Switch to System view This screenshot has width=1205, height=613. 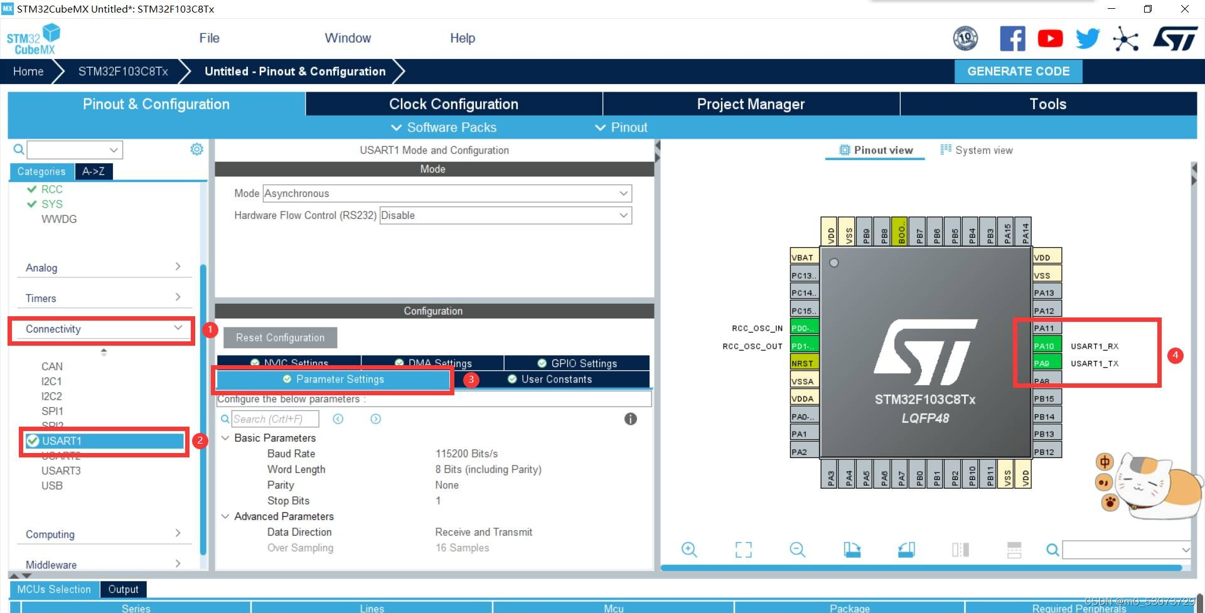pyautogui.click(x=977, y=150)
